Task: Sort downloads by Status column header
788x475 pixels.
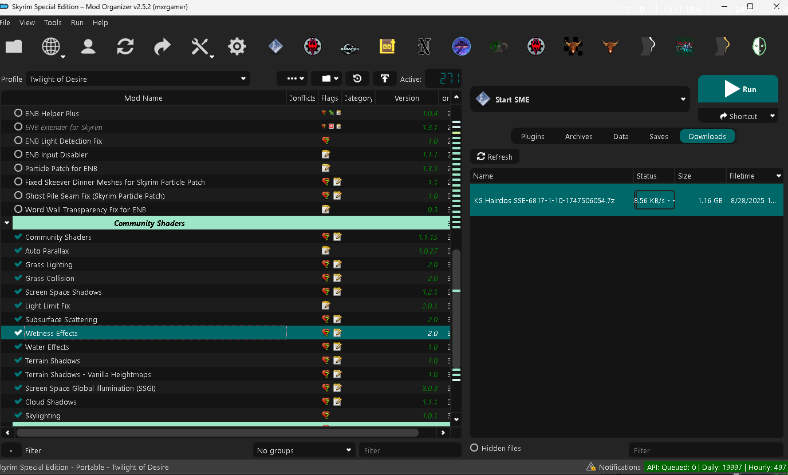Action: pos(654,176)
